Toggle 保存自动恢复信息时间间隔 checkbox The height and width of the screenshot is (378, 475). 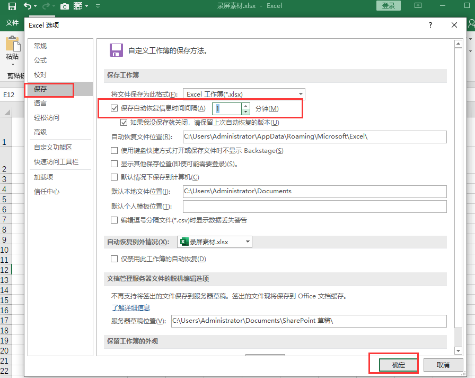(114, 108)
